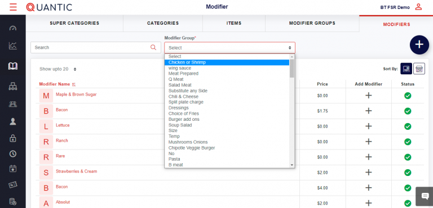The image size is (433, 208).
Task: Toggle status in the Ranch row
Action: pyautogui.click(x=408, y=142)
